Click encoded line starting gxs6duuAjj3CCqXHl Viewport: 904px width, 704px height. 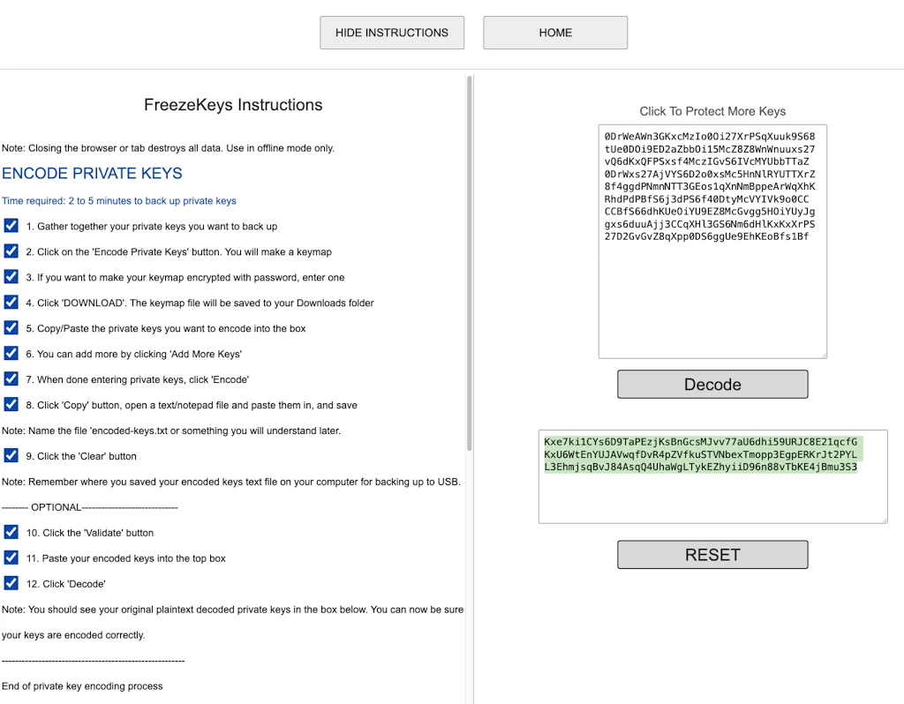tap(710, 224)
